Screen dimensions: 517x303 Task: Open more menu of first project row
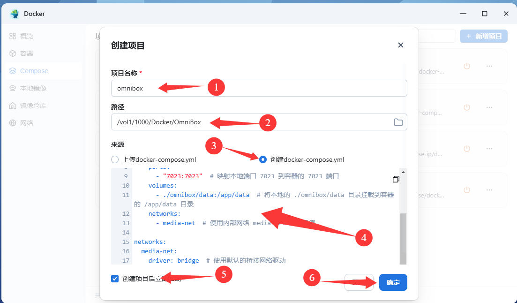tap(489, 66)
